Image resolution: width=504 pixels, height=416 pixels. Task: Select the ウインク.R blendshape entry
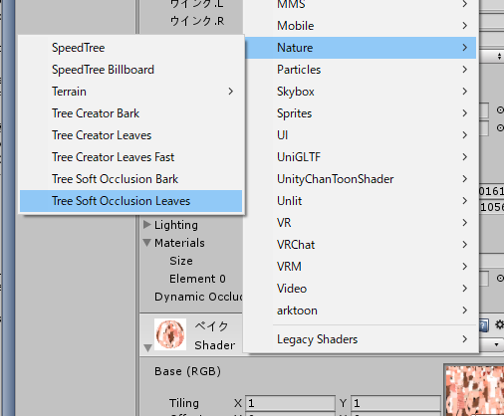click(197, 21)
